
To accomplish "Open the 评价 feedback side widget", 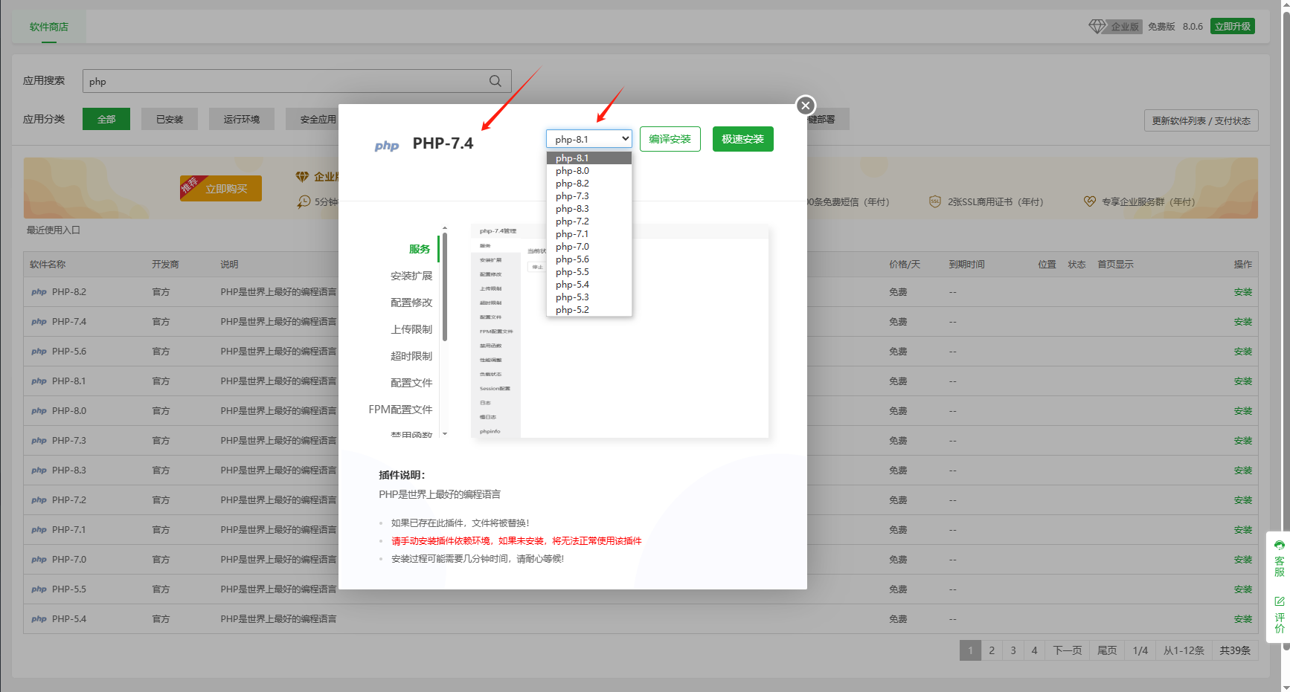I will 1279,614.
